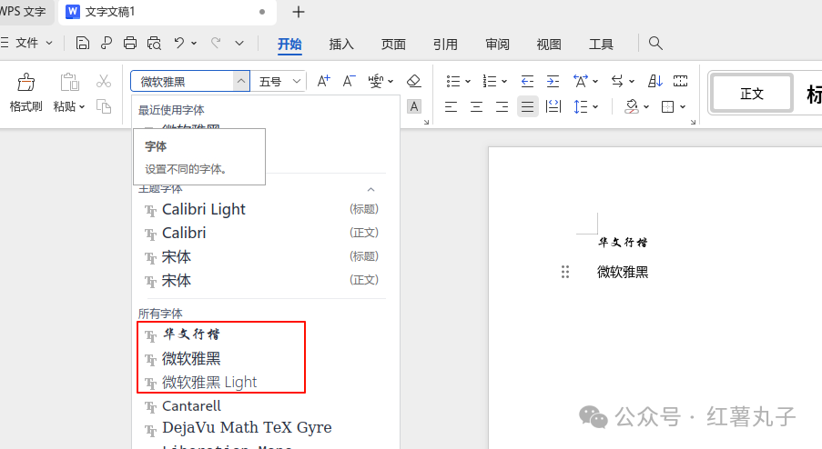Click the show/hide marks dashed box icon
Screen dimensions: 822x449
point(681,81)
